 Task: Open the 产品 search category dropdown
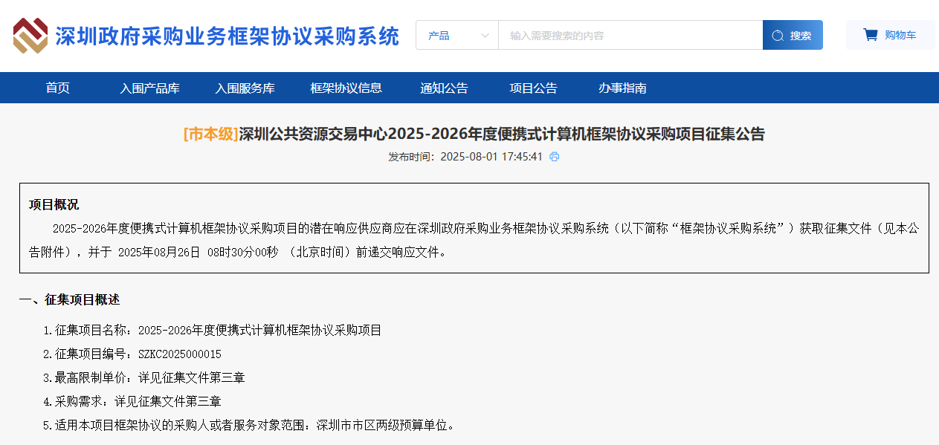446,34
